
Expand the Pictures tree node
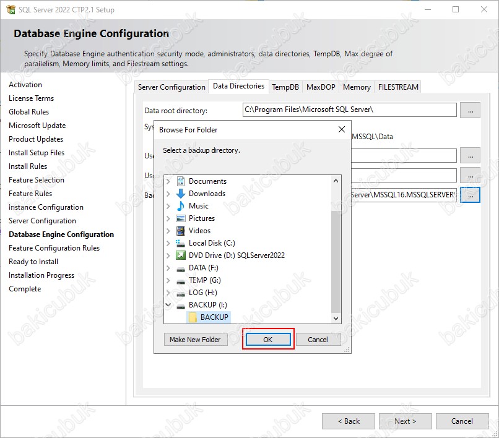tap(168, 218)
